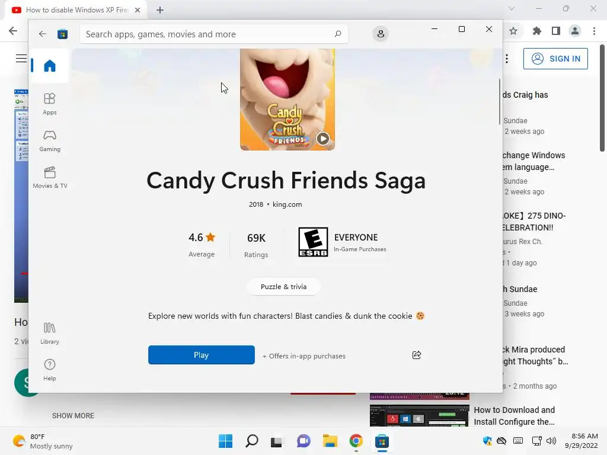
Task: Click Chrome back navigation arrow
Action: [13, 31]
